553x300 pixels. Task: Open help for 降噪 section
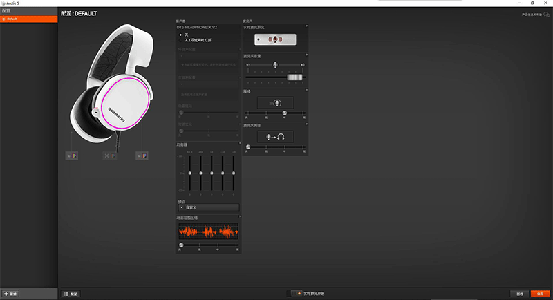click(306, 91)
